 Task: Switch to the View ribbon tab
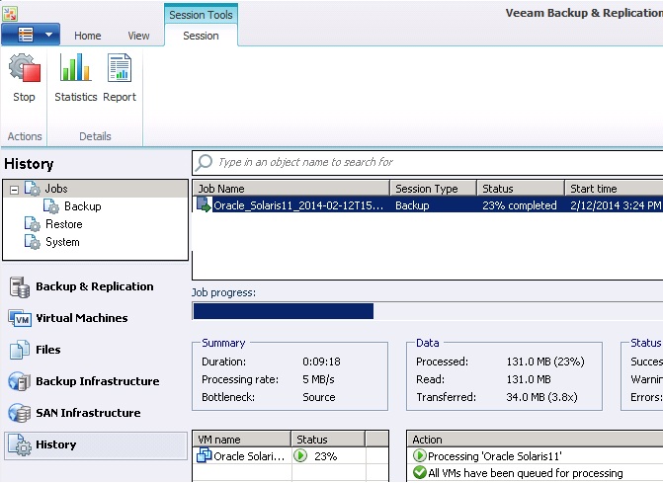tap(138, 36)
